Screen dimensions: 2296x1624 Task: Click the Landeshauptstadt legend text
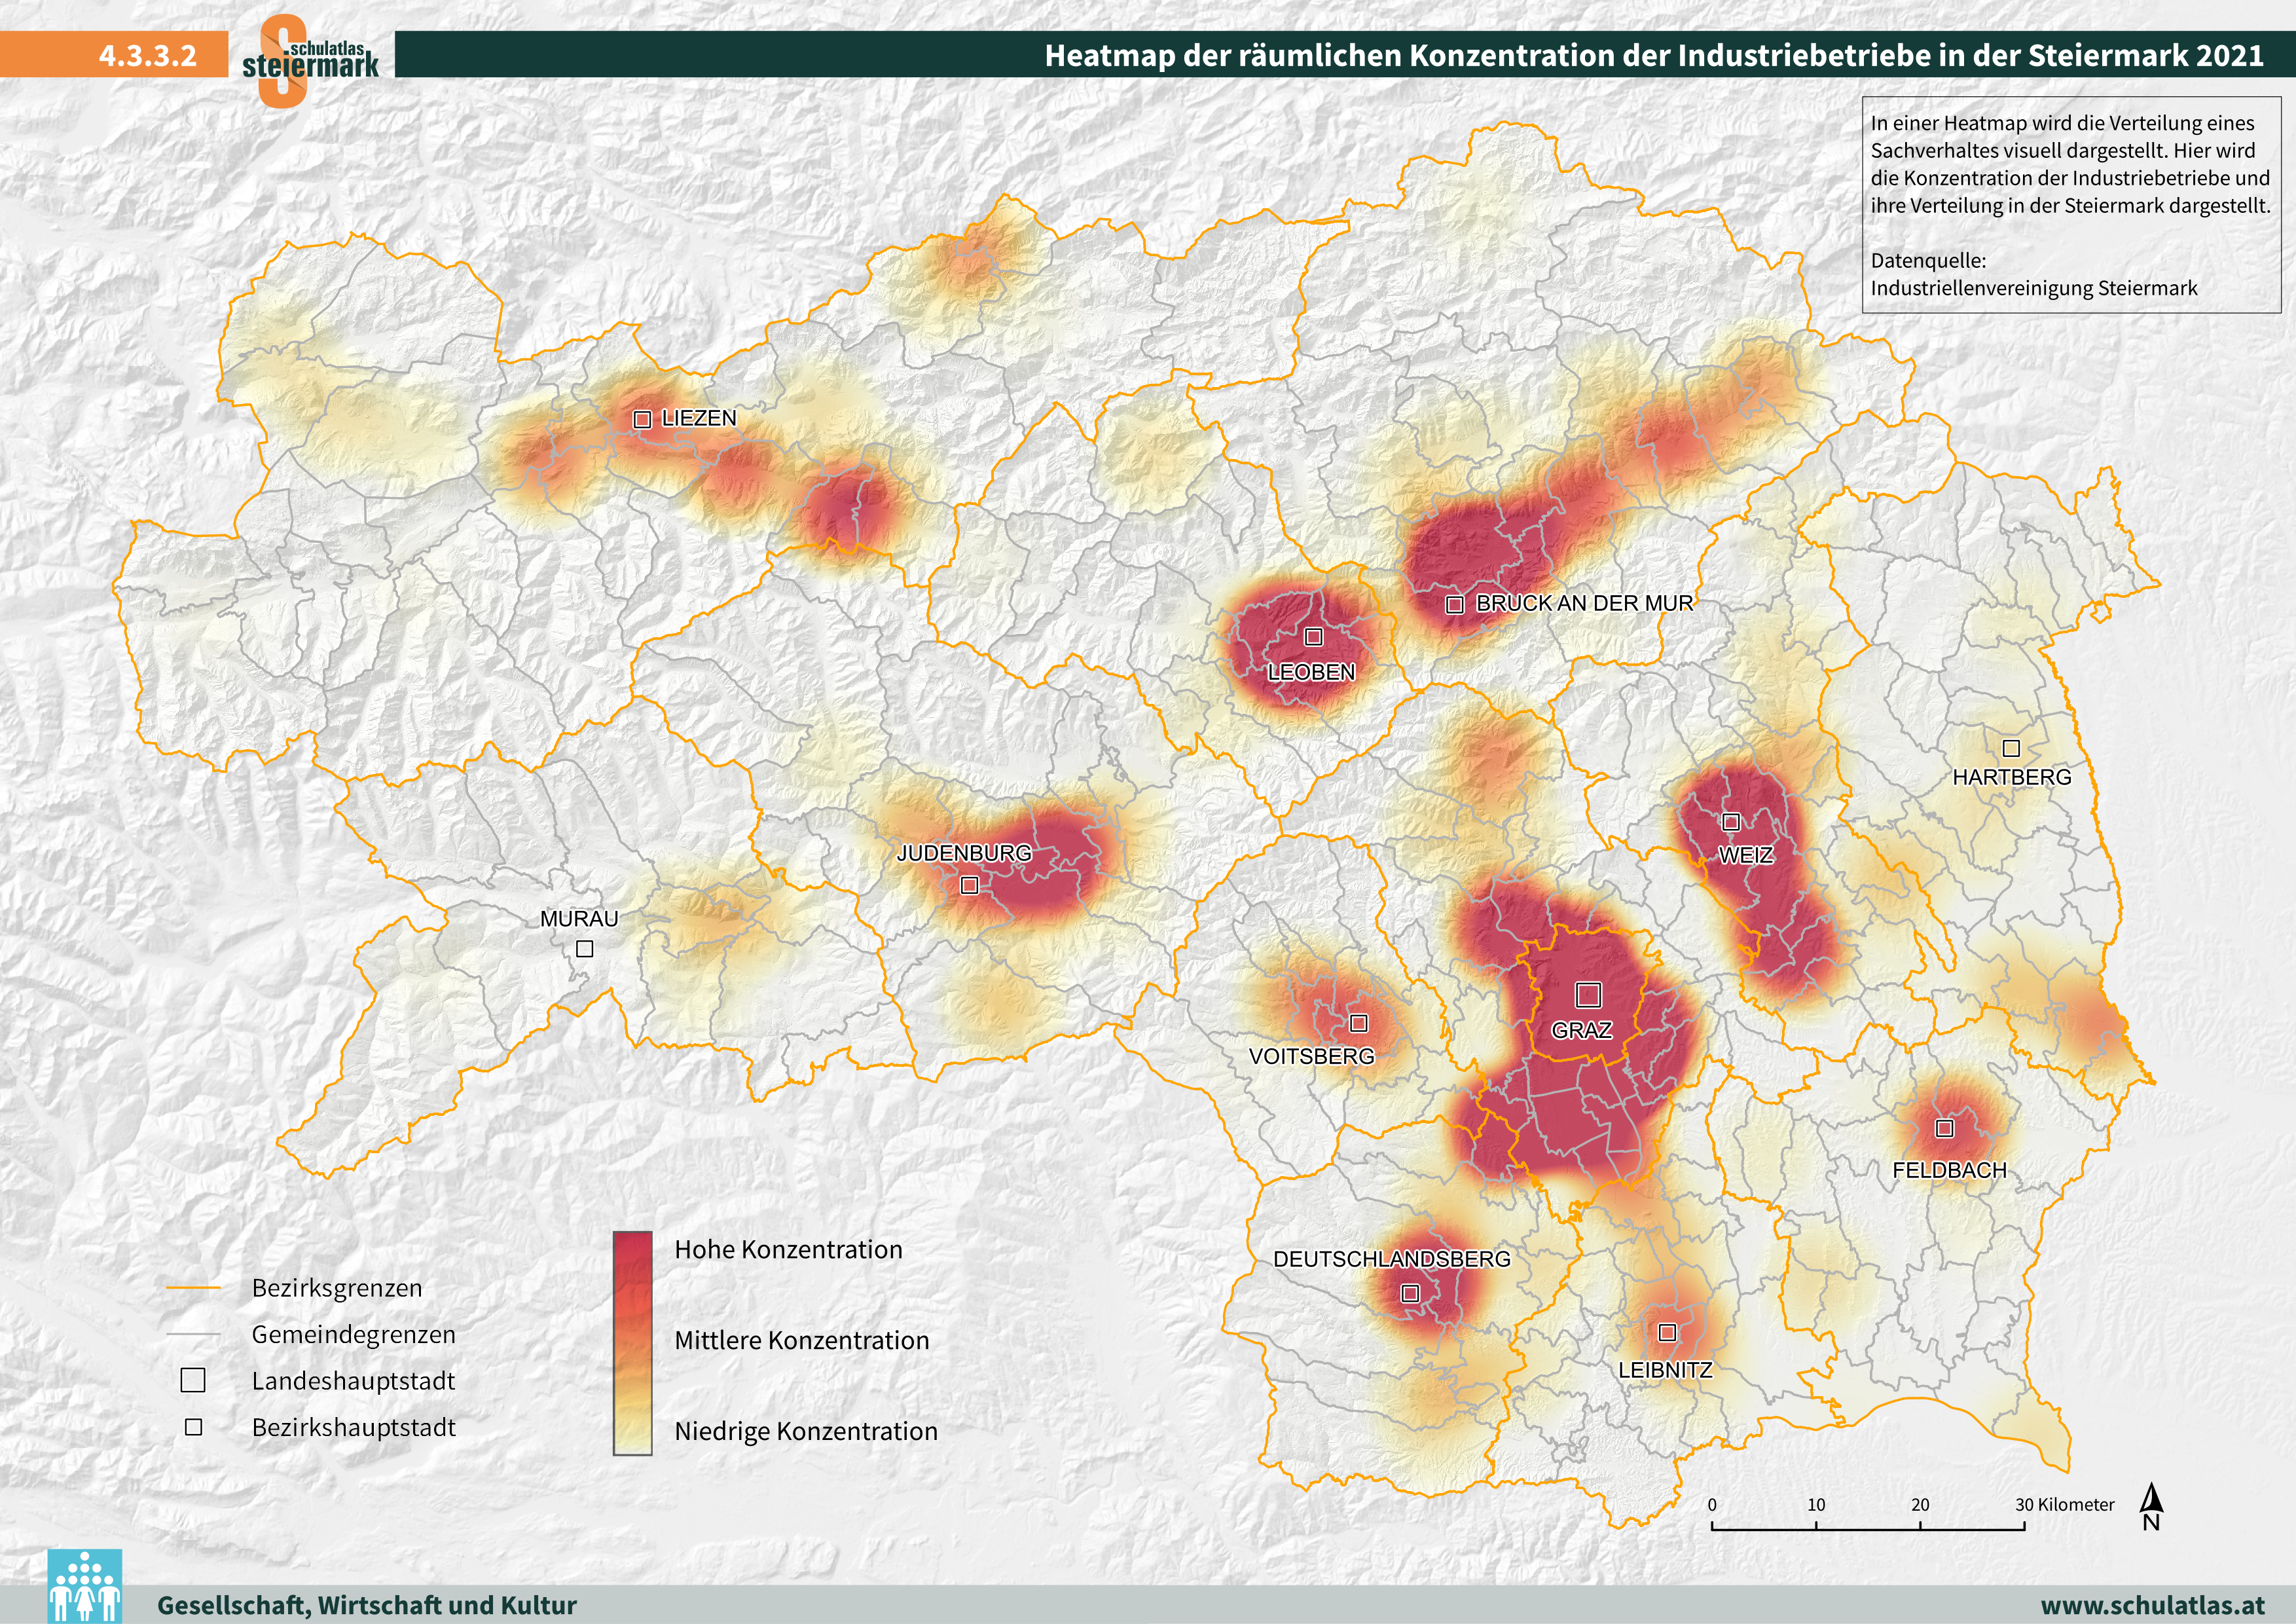tap(354, 1381)
